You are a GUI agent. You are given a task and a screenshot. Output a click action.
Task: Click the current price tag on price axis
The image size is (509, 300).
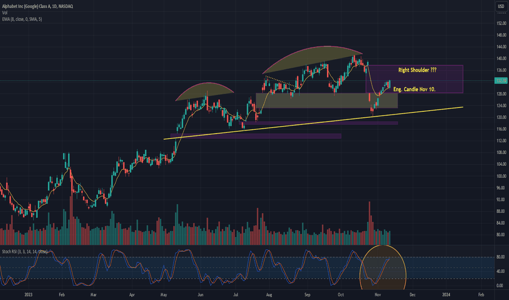coord(501,80)
